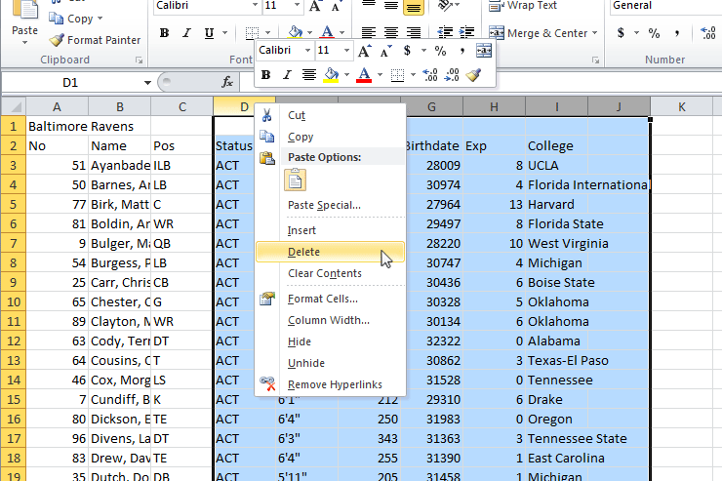
Task: Click mini toolbar center alignment icon
Action: pyautogui.click(x=309, y=74)
